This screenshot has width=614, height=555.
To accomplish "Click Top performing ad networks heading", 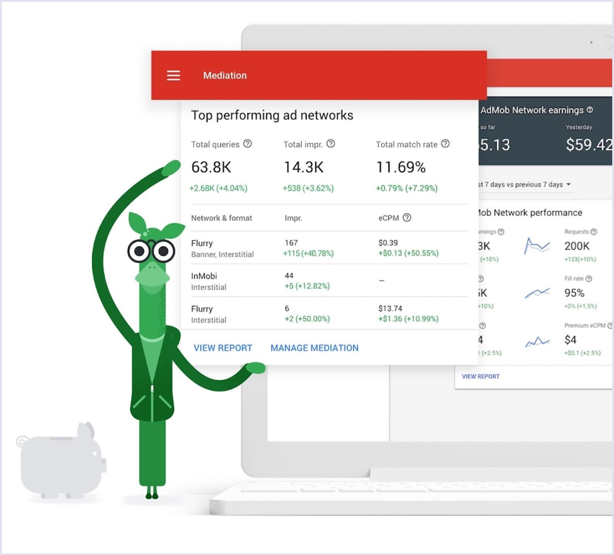I will tap(272, 115).
